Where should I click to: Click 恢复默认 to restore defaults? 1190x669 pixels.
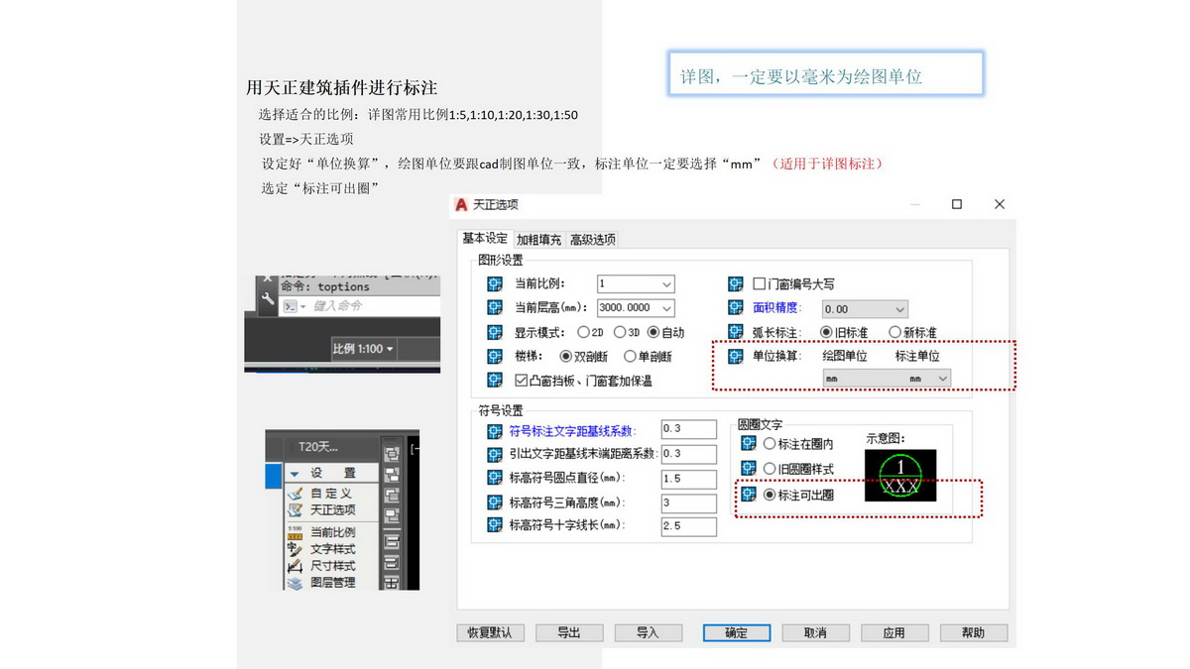(x=490, y=632)
